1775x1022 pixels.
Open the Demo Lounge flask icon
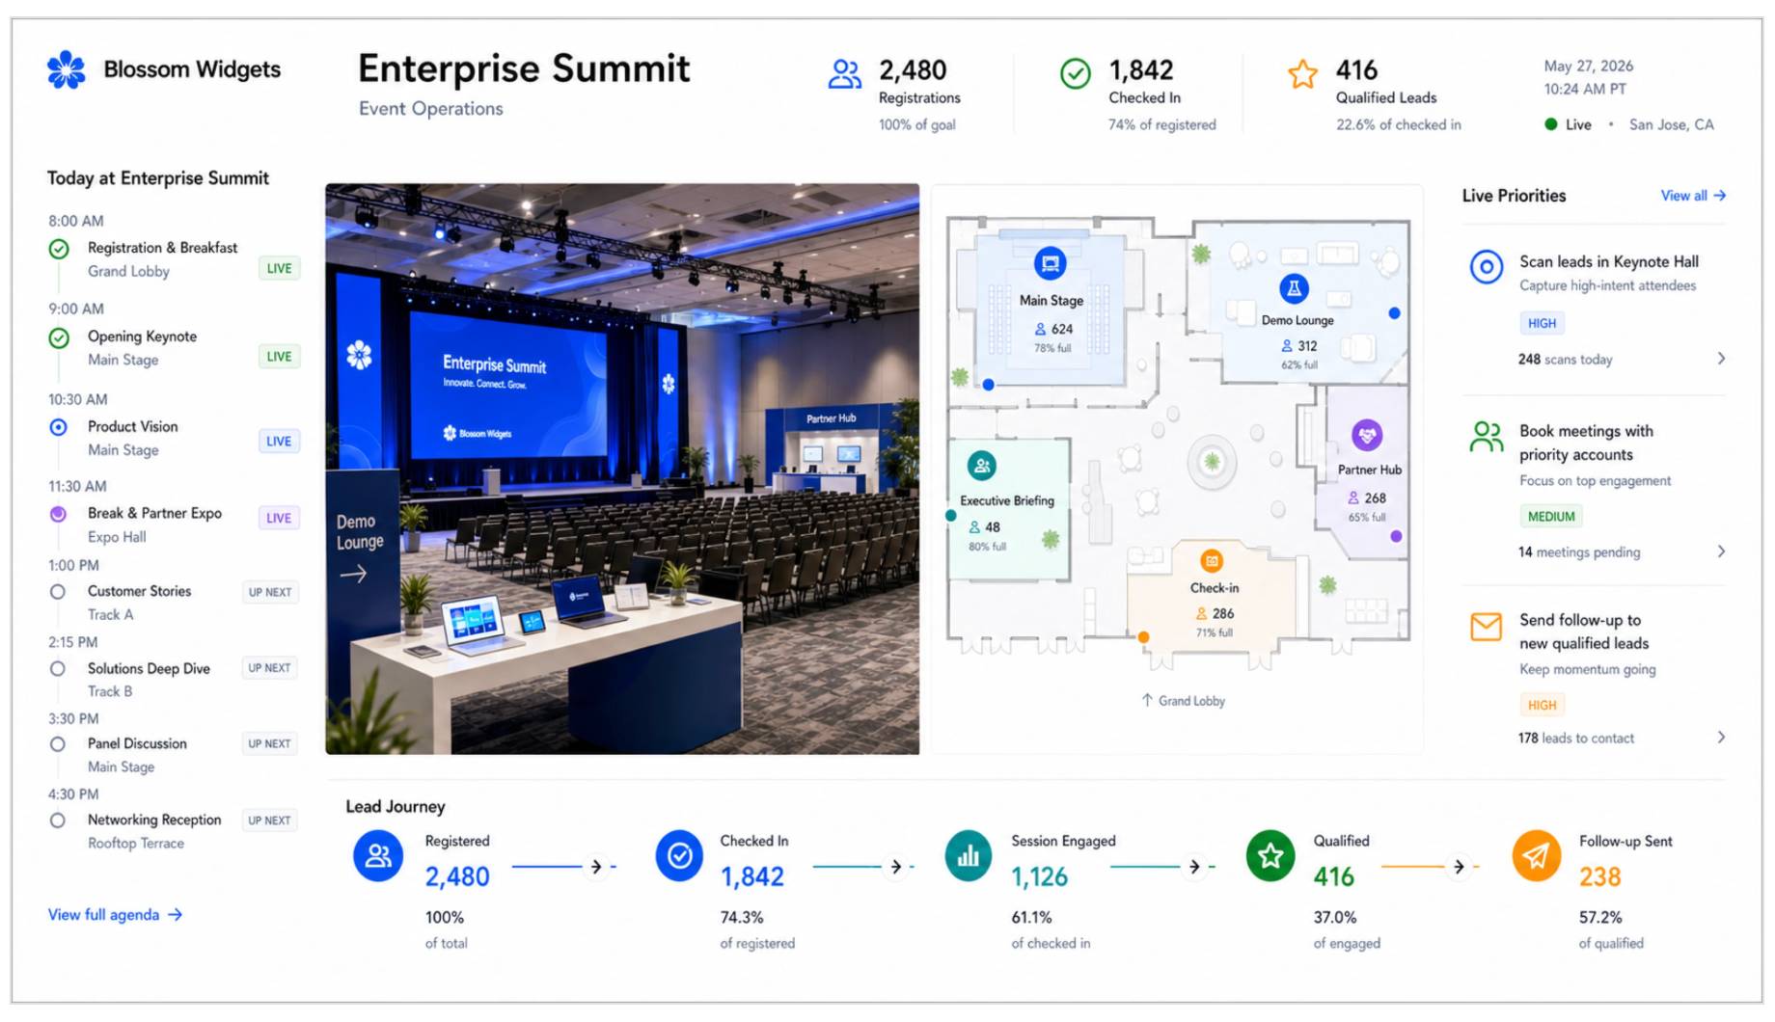[1294, 288]
